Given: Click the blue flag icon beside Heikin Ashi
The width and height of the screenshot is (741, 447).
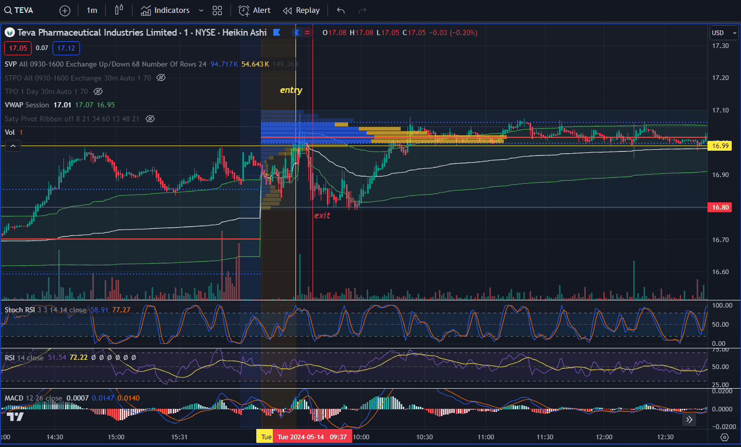Looking at the screenshot, I should (x=277, y=33).
